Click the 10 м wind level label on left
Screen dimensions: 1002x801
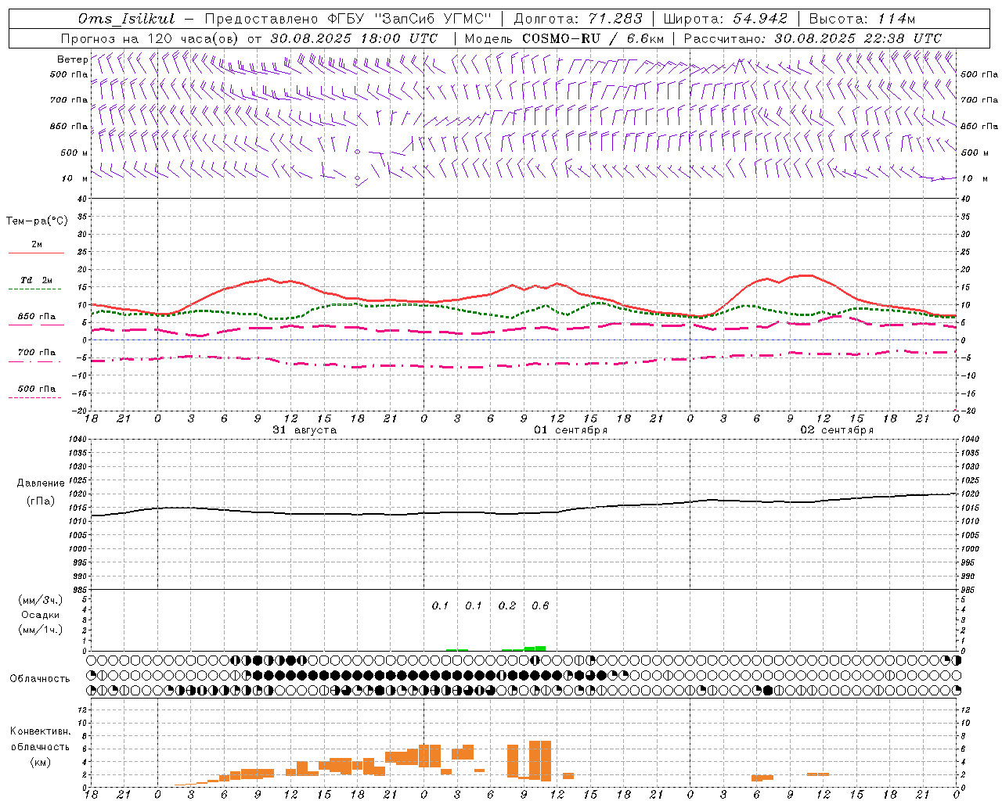(x=74, y=178)
